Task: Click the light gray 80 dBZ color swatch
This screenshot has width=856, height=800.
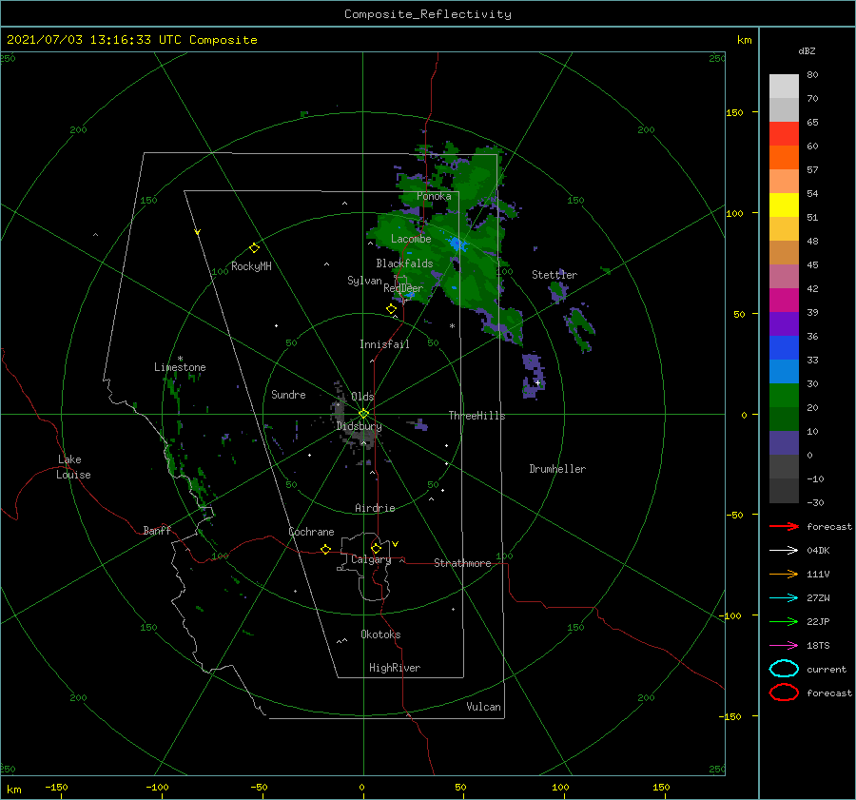Action: click(x=784, y=86)
